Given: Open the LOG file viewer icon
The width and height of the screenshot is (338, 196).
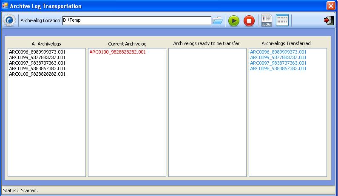Looking at the screenshot, I should pos(267,20).
